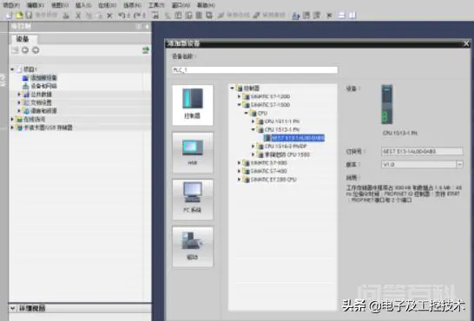Select the 控制器 device category button

(193, 105)
